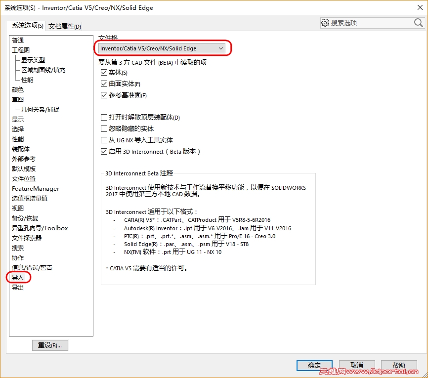Select 区域剖面线/填充 tree item
Viewport: 428px width, 378px height.
tap(43, 70)
